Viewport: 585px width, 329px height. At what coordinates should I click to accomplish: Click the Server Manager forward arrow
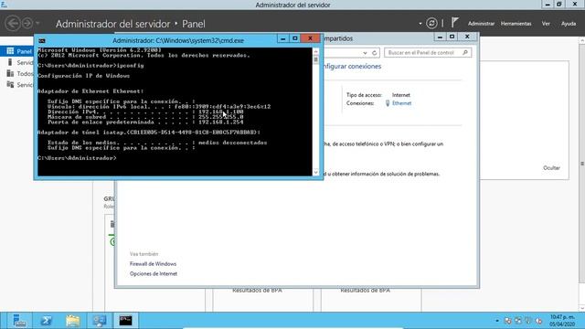(x=27, y=24)
